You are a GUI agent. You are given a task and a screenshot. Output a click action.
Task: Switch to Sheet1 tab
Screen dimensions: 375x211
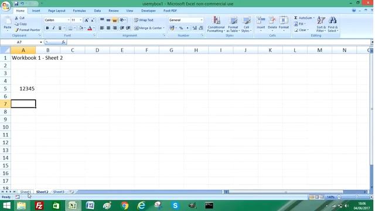pos(26,192)
